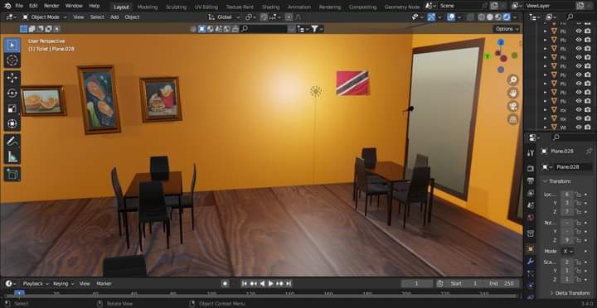
Task: Switch to rendered viewport shading
Action: [507, 17]
